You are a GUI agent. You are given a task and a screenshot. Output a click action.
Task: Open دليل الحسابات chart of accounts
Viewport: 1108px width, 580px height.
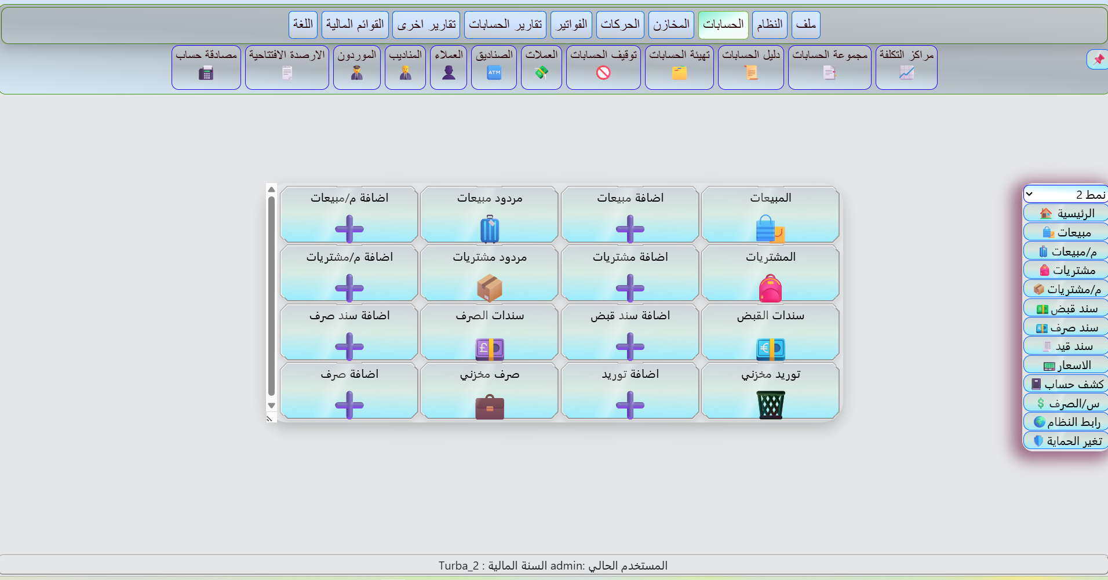click(751, 68)
